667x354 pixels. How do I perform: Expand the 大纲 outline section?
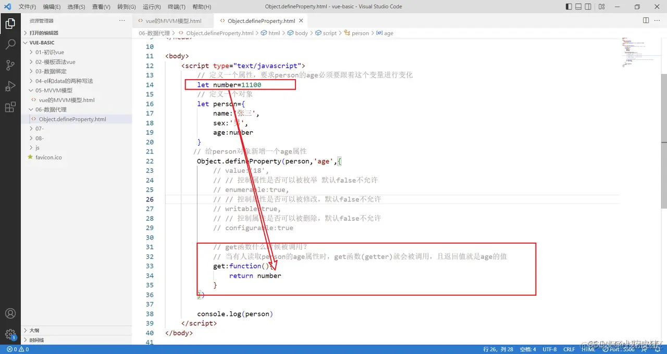click(x=77, y=330)
